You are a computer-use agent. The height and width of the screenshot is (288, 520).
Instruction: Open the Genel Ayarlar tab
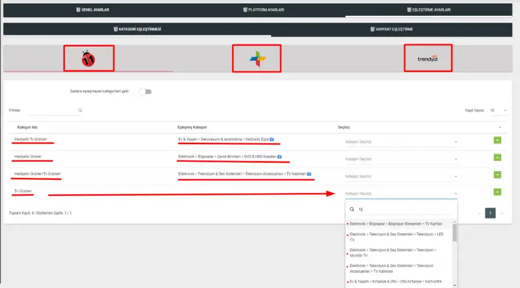coord(92,10)
